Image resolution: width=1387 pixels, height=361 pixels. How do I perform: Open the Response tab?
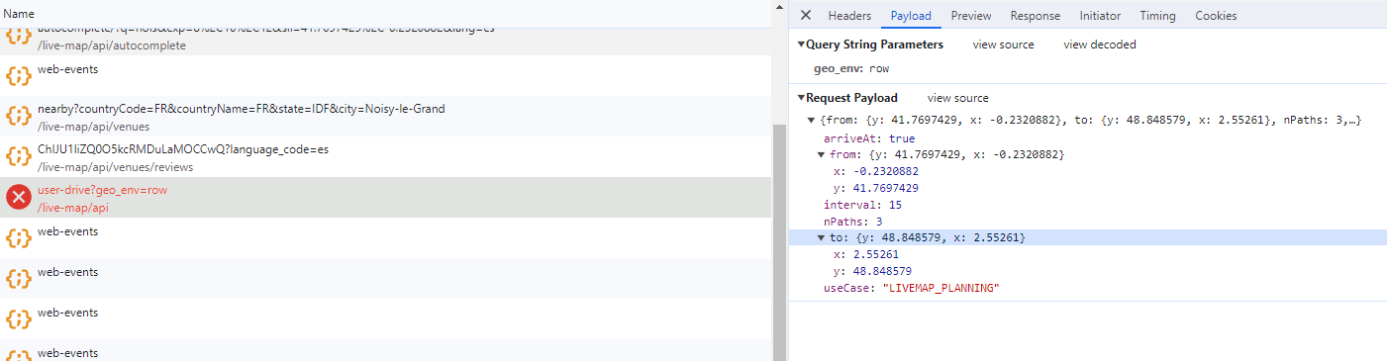coord(1035,15)
